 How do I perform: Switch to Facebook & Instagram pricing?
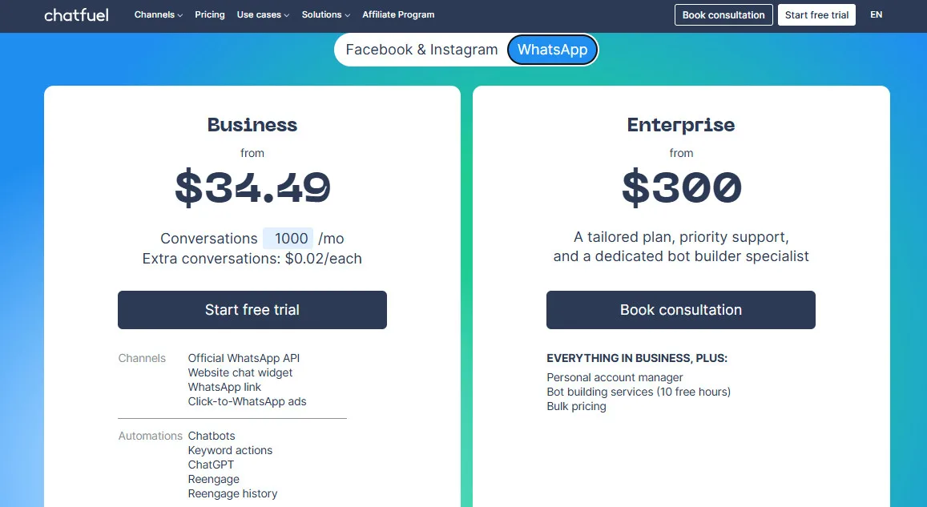(421, 49)
